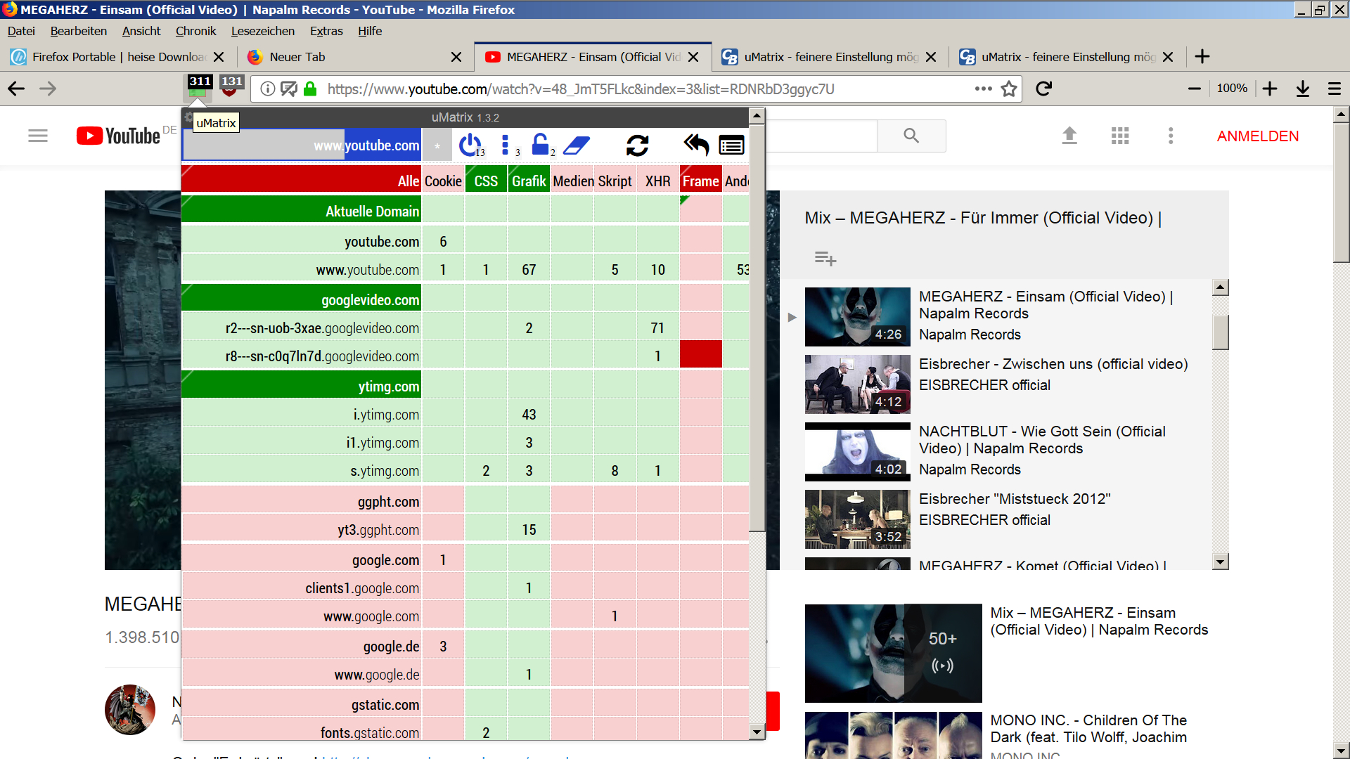Open the Firefox hamburger menu
1350x759 pixels.
[1334, 89]
